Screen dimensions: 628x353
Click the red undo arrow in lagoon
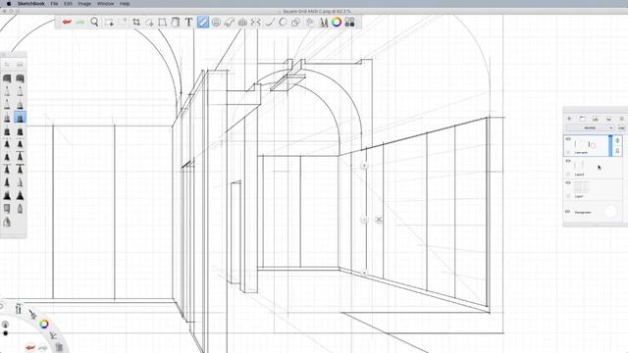coord(30,347)
